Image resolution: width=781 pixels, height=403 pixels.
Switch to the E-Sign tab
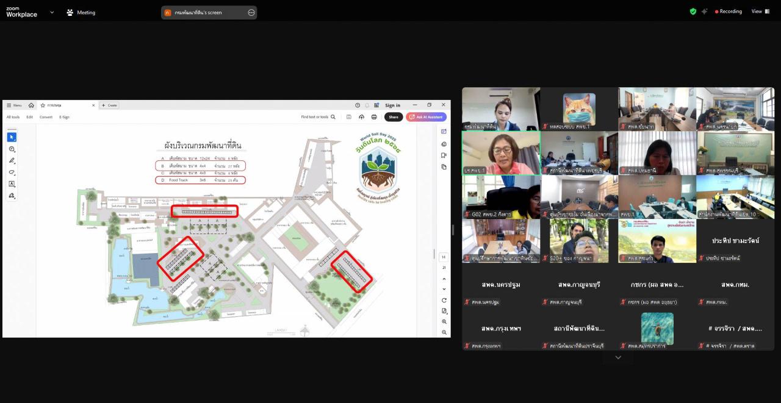click(x=64, y=117)
